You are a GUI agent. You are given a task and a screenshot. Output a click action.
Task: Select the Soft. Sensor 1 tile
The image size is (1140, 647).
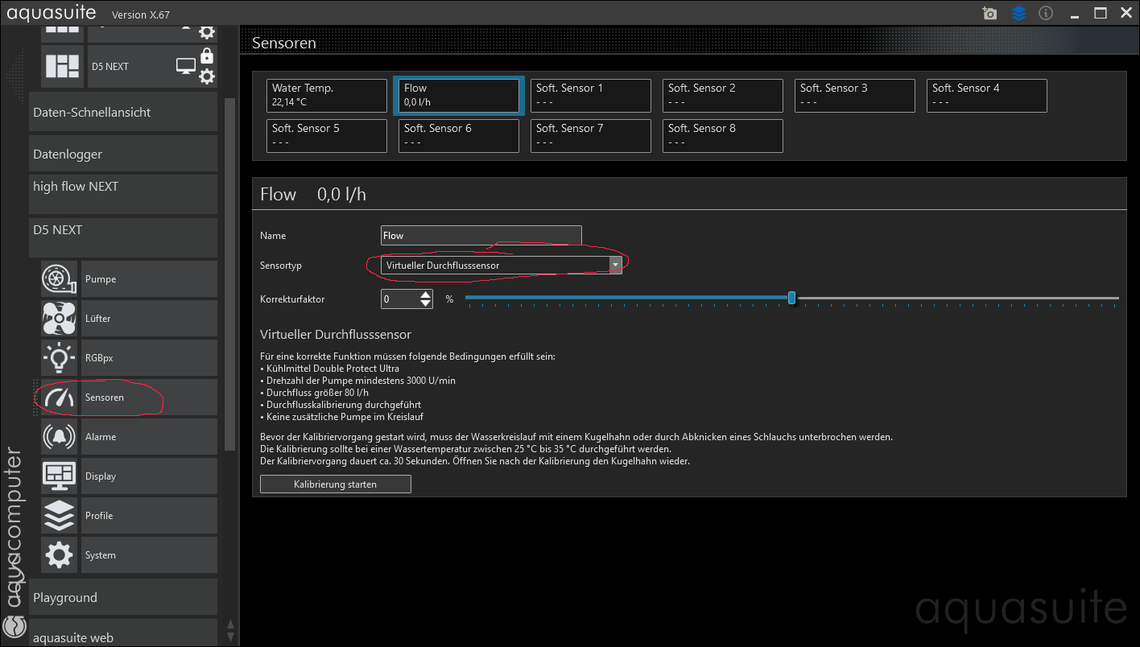(591, 95)
